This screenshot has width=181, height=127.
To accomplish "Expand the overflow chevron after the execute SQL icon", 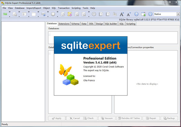I will click(48, 12).
